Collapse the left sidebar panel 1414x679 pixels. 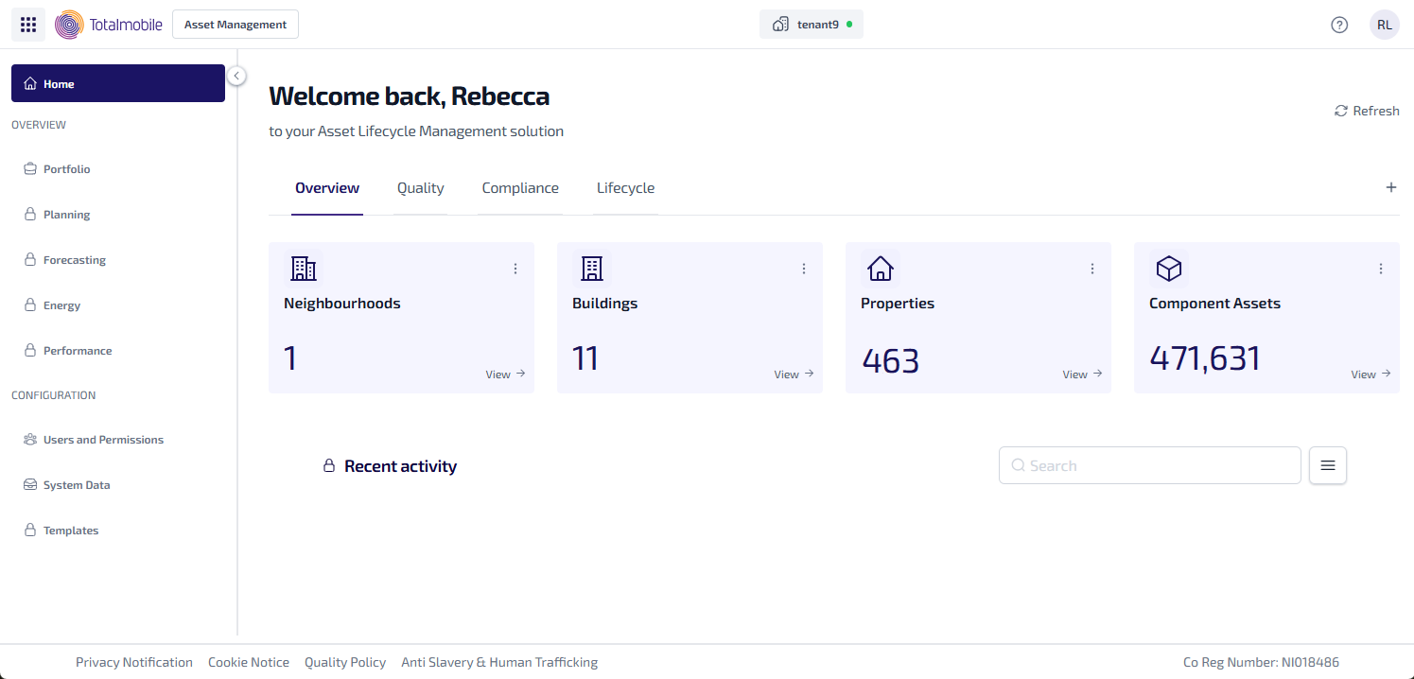pos(236,76)
